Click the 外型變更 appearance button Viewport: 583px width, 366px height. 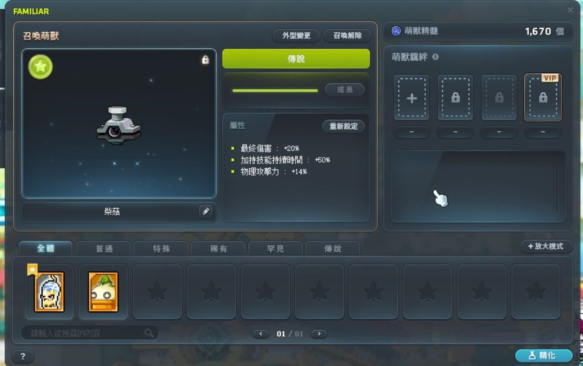[x=296, y=36]
